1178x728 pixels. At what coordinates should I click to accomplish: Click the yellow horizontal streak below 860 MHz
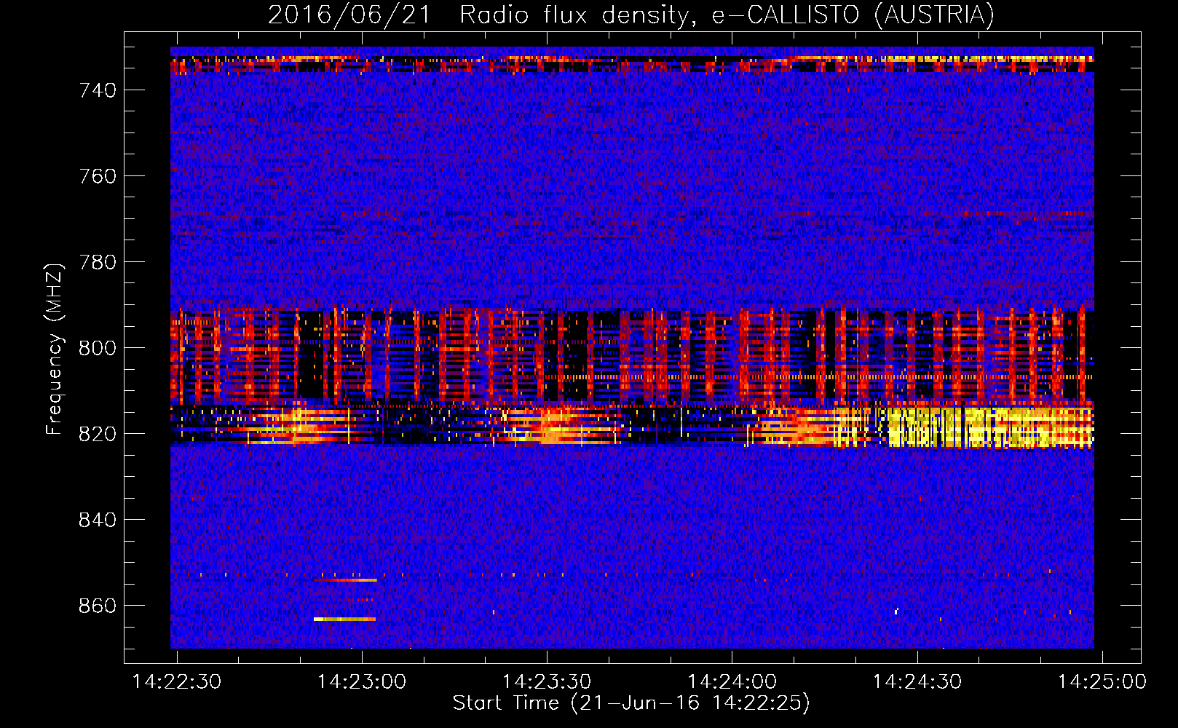(345, 619)
